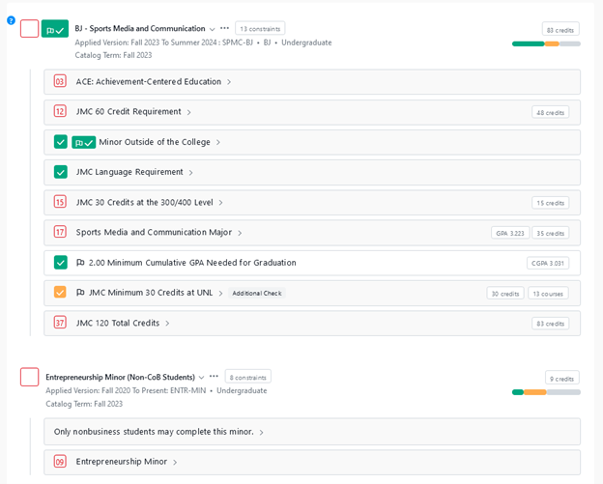603x484 pixels.
Task: Click 'Applied Version: Fall 2020 To Present: ENTR-MIN' text
Action: pyautogui.click(x=126, y=390)
